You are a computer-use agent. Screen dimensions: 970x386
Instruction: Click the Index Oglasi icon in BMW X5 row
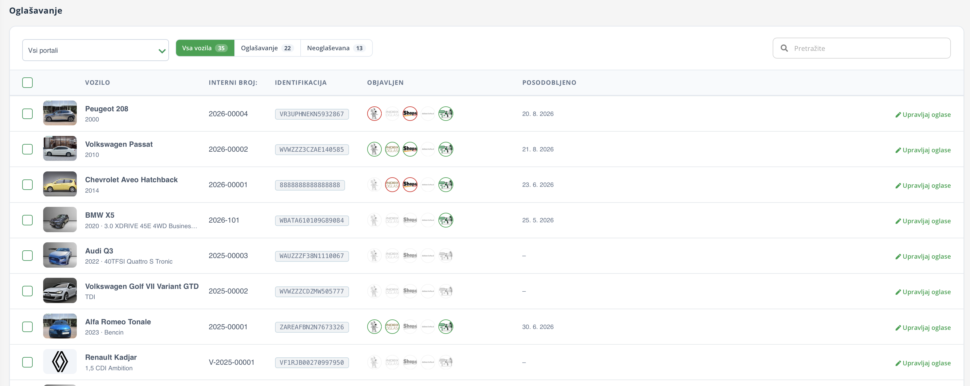coord(392,220)
